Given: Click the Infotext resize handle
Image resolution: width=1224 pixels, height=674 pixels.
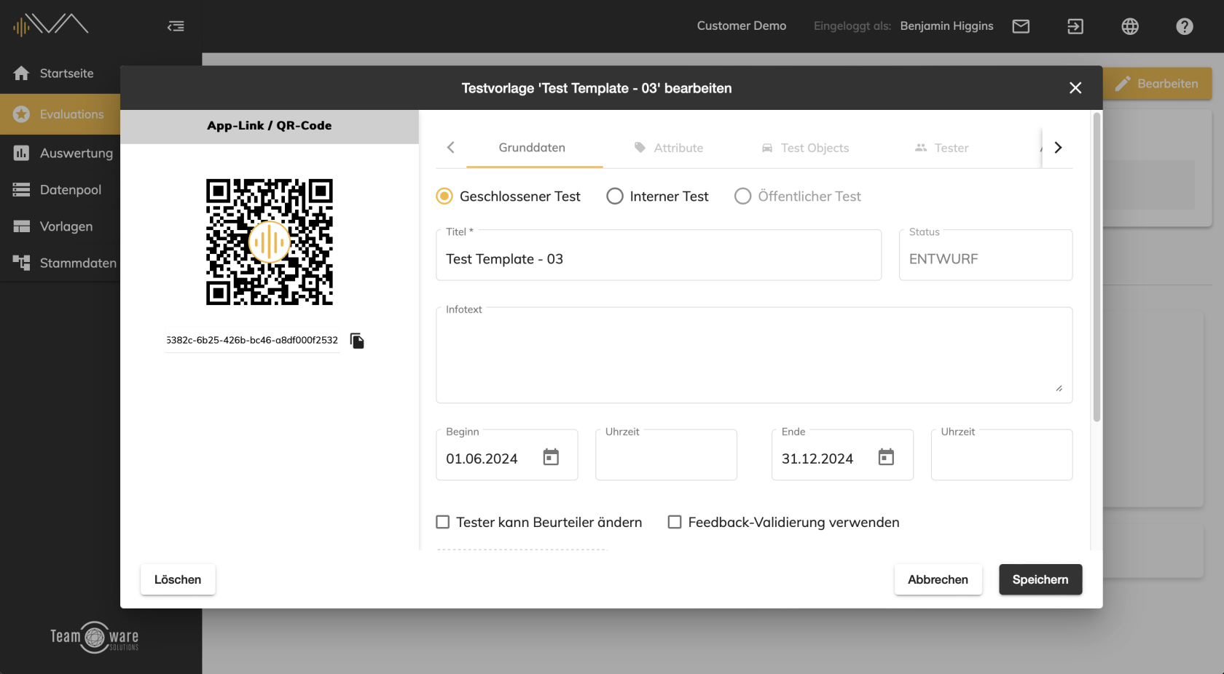Looking at the screenshot, I should [x=1059, y=389].
